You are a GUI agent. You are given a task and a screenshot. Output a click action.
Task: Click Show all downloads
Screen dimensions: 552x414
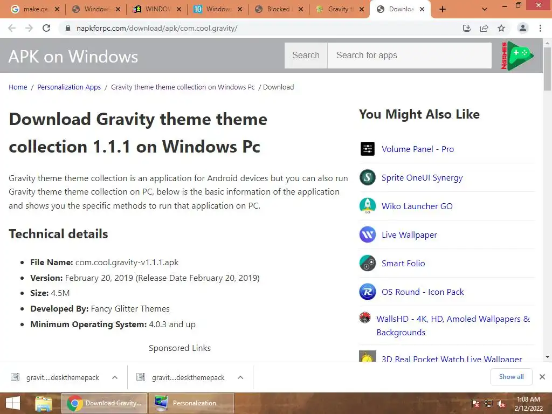coord(511,377)
